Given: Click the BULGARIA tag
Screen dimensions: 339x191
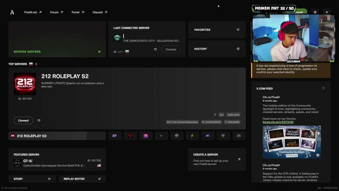Looking at the screenshot, I should click(232, 122).
